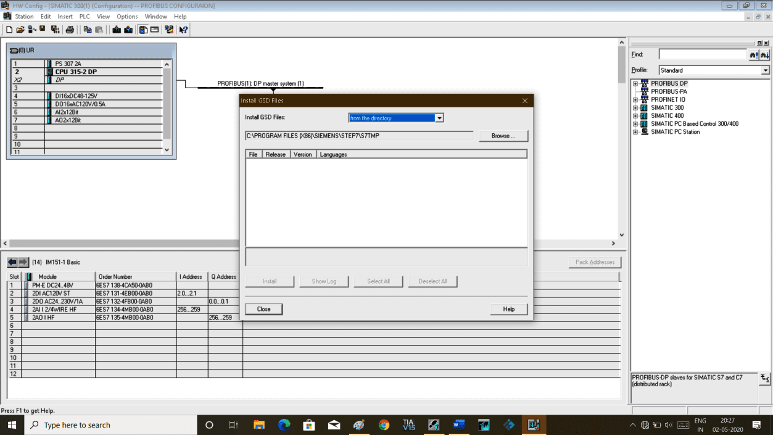Close the Install GSD Files dialog
The height and width of the screenshot is (435, 773).
coord(263,309)
